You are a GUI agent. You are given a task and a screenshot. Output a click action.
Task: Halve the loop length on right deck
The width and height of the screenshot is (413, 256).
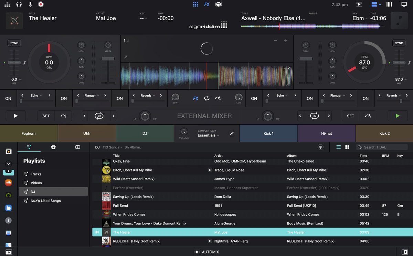(300, 116)
